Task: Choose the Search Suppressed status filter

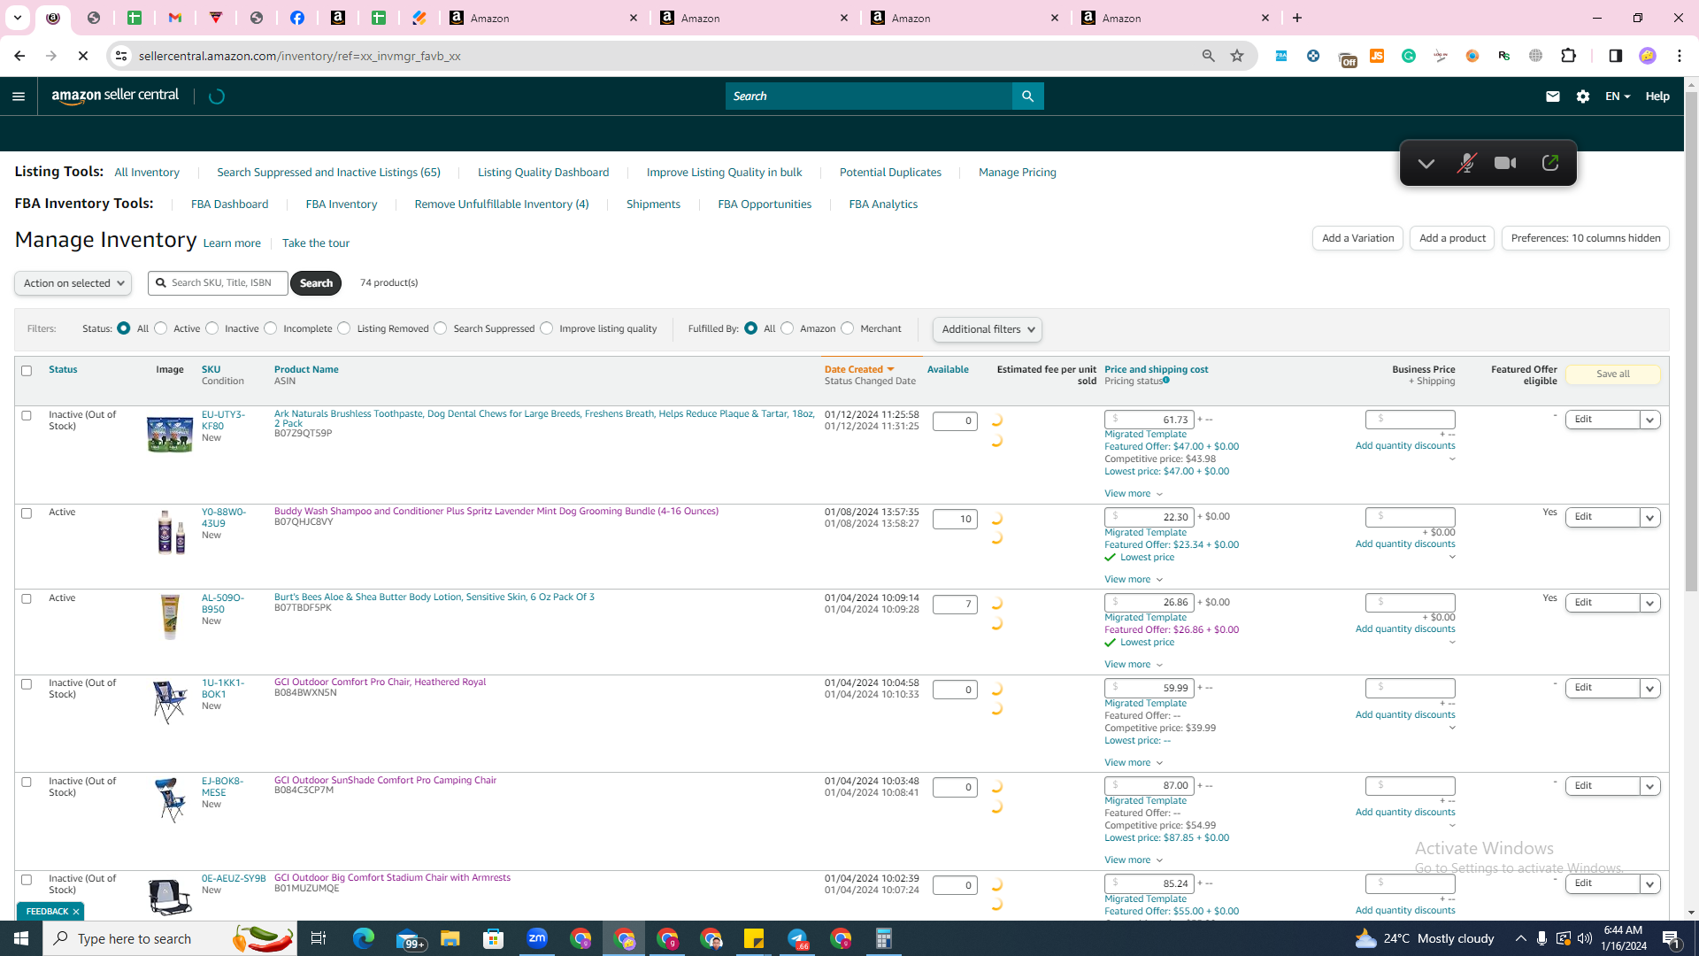Action: 441,328
